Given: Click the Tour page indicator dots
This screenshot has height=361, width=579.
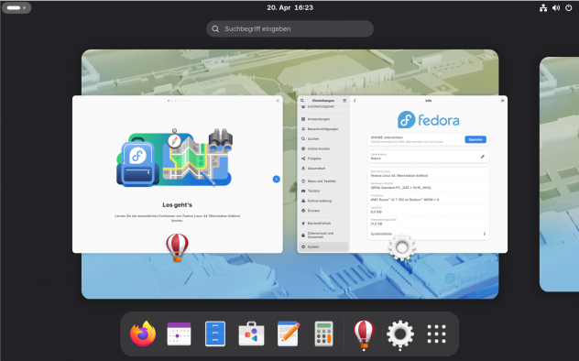Looking at the screenshot, I should tap(178, 101).
